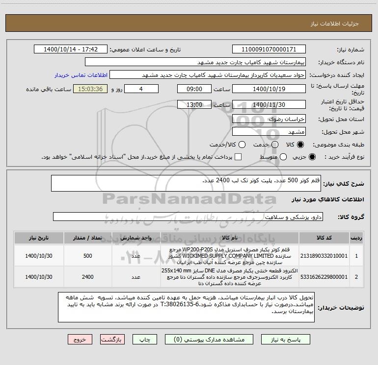This screenshot has height=365, width=378.
Task: Click the چاپ print button
Action: [145, 340]
